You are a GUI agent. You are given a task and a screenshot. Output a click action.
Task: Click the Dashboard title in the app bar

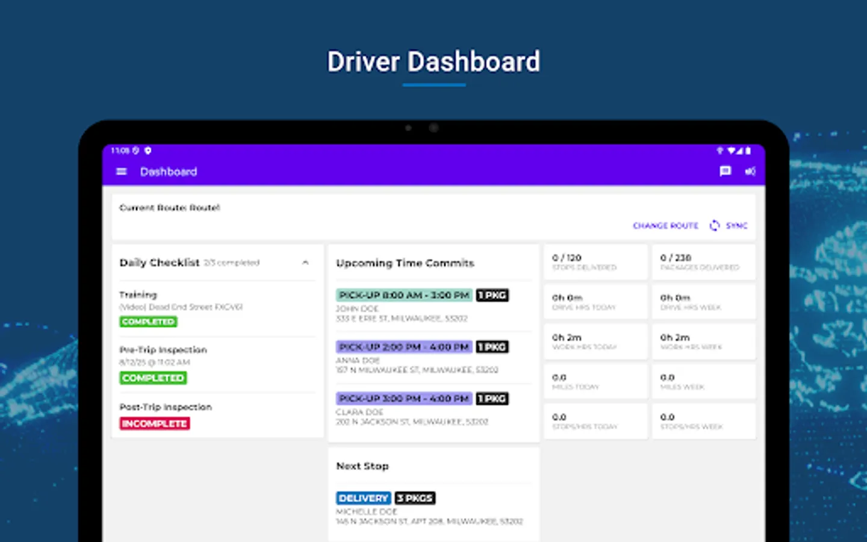pos(169,172)
